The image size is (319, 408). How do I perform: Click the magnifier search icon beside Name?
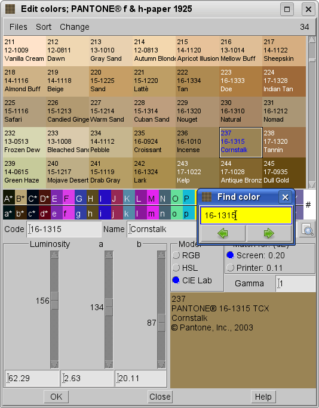pos(308,230)
